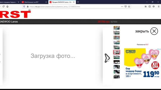Restore down the browser window
This screenshot has height=90, width=161.
coord(152,2)
